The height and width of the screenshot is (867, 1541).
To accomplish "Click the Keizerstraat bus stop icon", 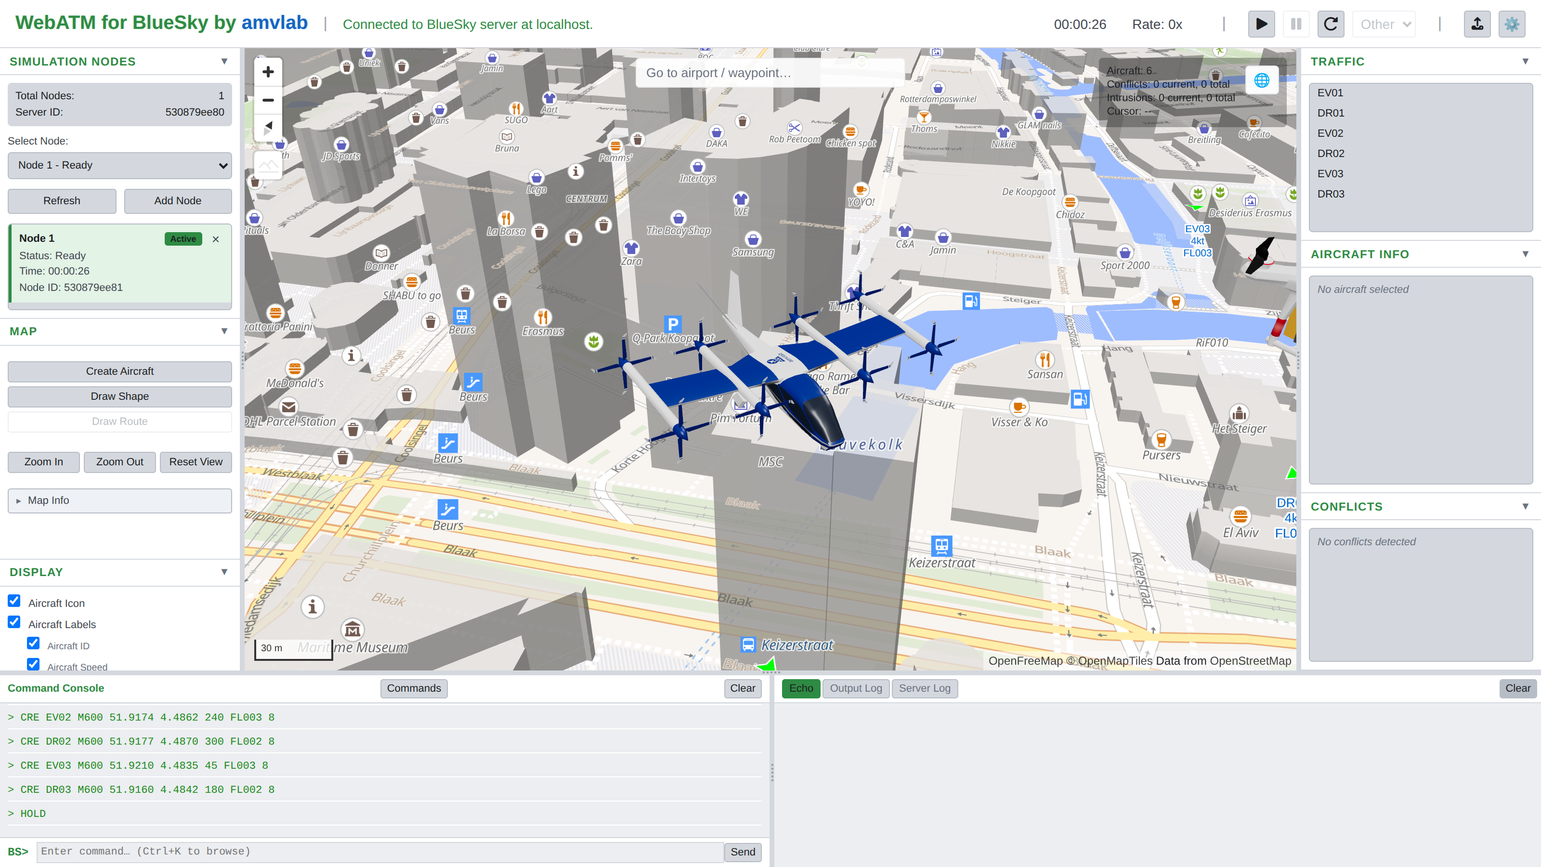I will pyautogui.click(x=748, y=644).
